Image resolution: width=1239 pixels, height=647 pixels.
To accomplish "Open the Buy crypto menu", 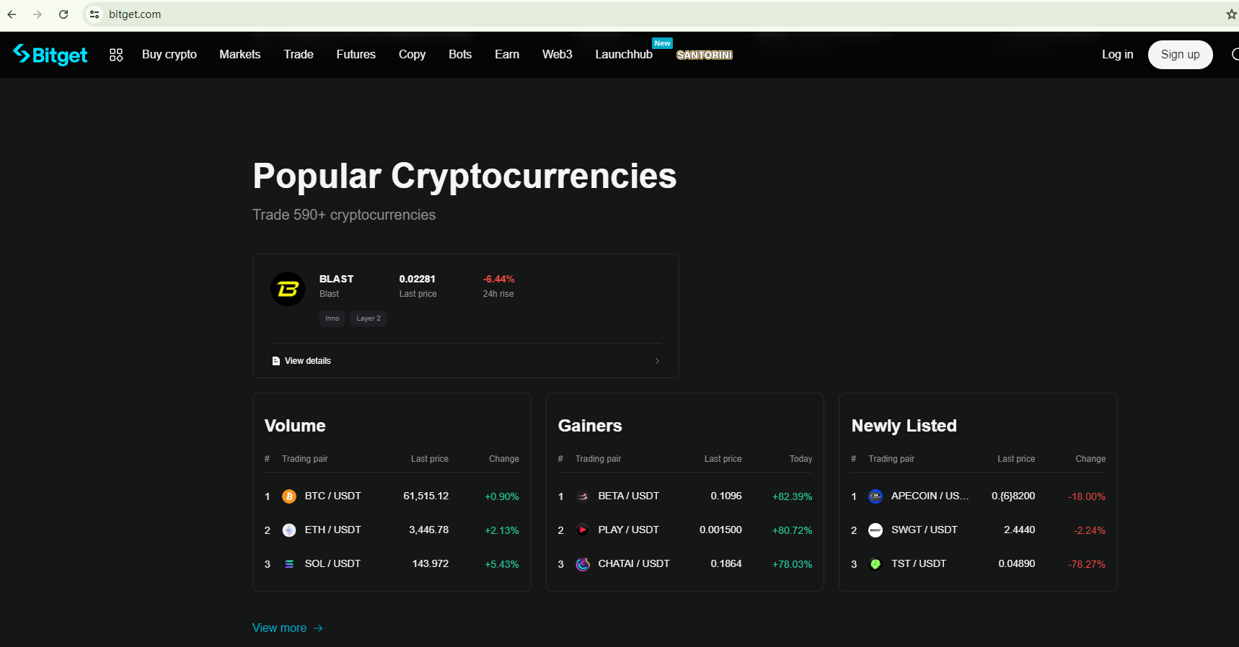I will [169, 55].
